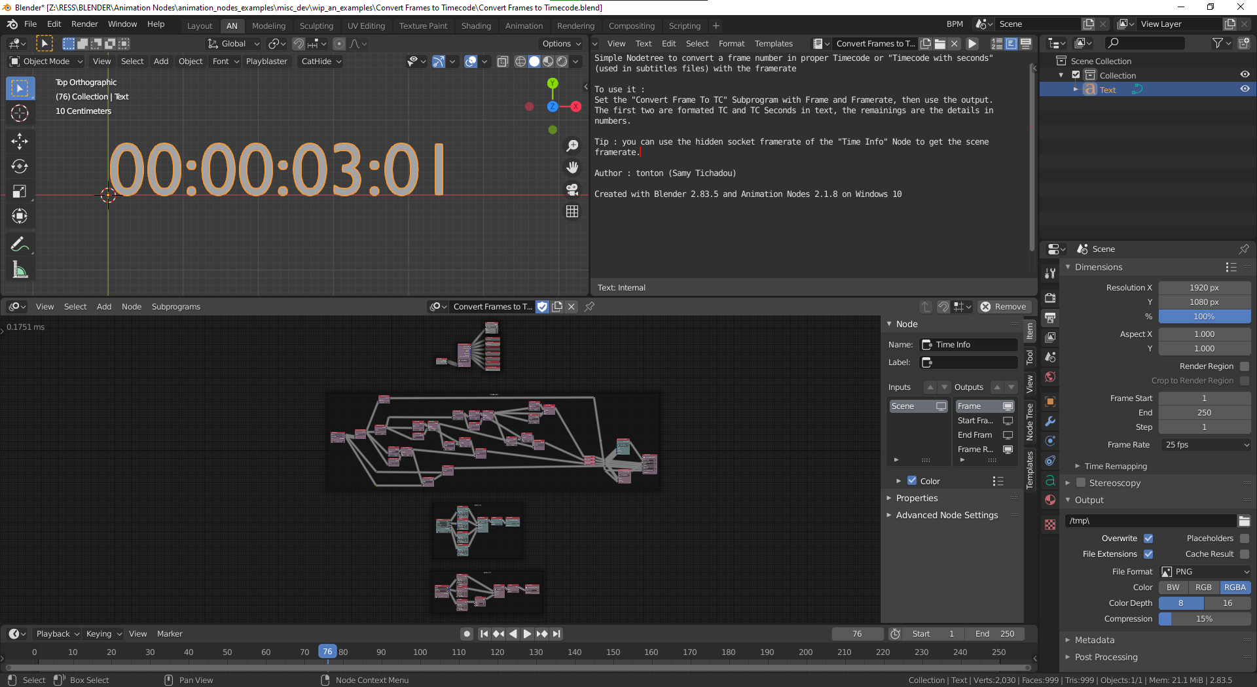Toggle Overwrite checkbox
Viewport: 1257px width, 687px height.
click(1148, 538)
